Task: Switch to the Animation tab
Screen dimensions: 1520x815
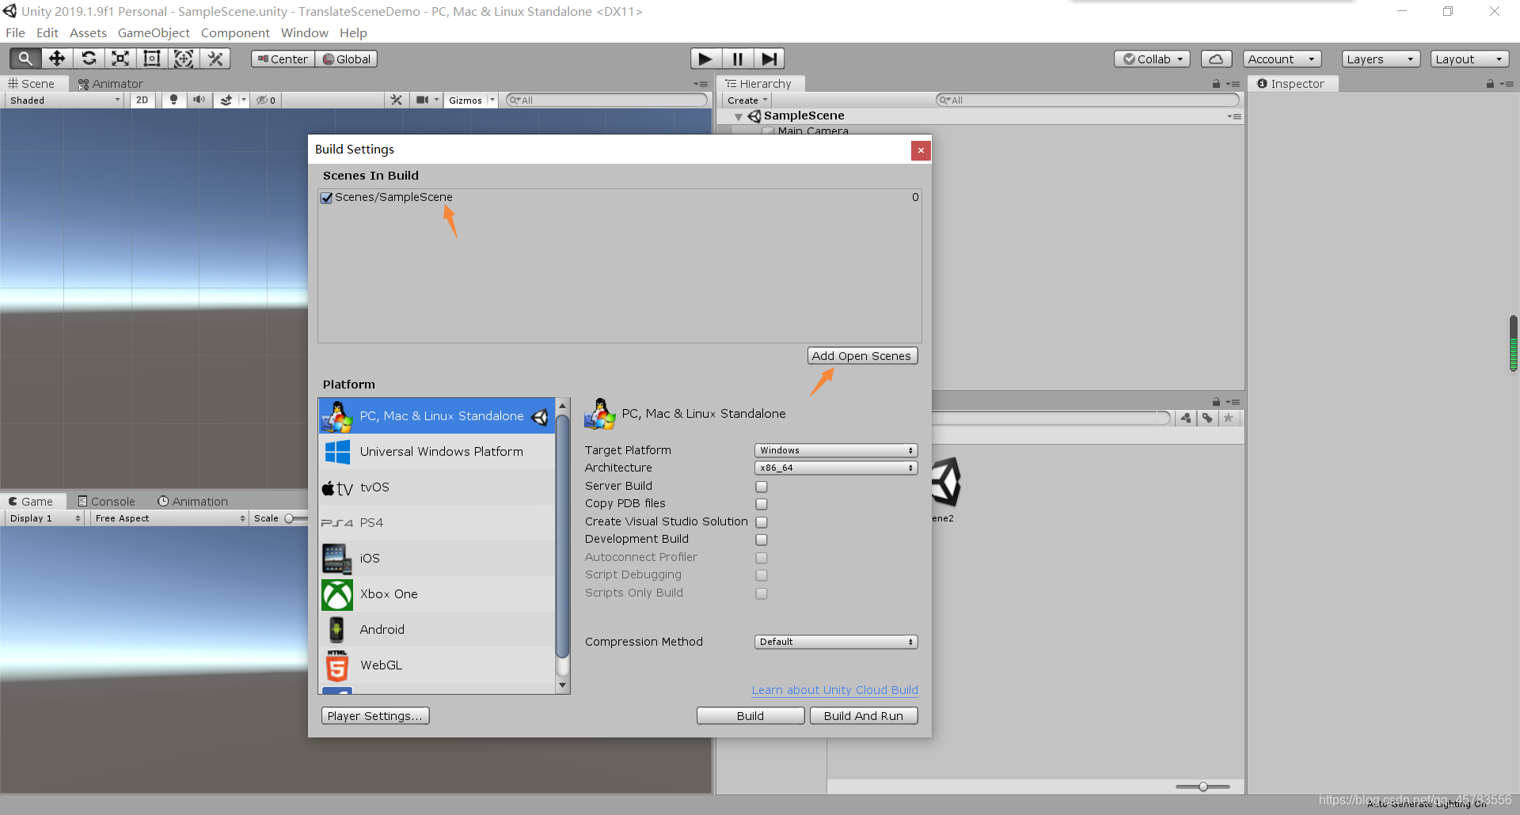Action: pyautogui.click(x=192, y=502)
